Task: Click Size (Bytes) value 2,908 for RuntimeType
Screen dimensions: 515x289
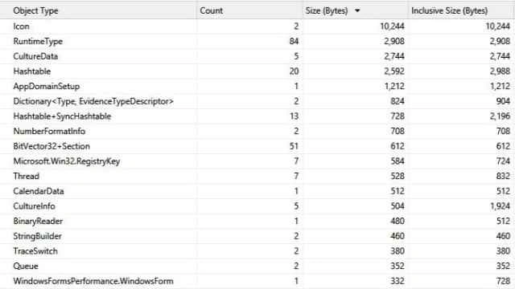Action: point(394,41)
